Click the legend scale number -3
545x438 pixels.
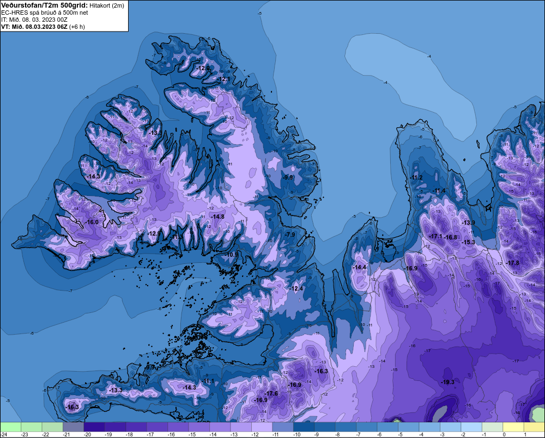(442, 435)
